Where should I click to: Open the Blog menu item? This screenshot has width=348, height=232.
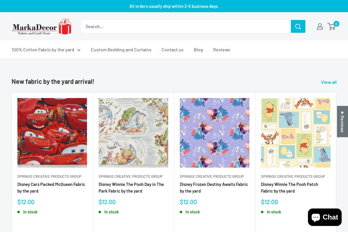point(198,50)
